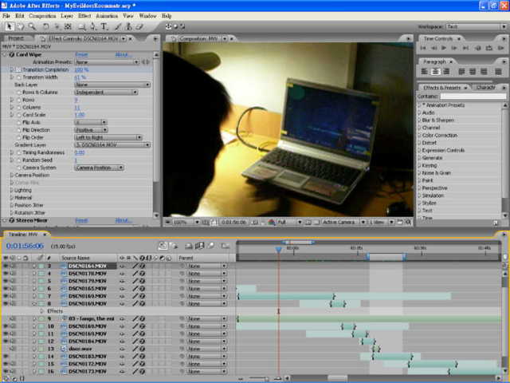Open the Composition menu
This screenshot has height=383, width=510.
42,16
